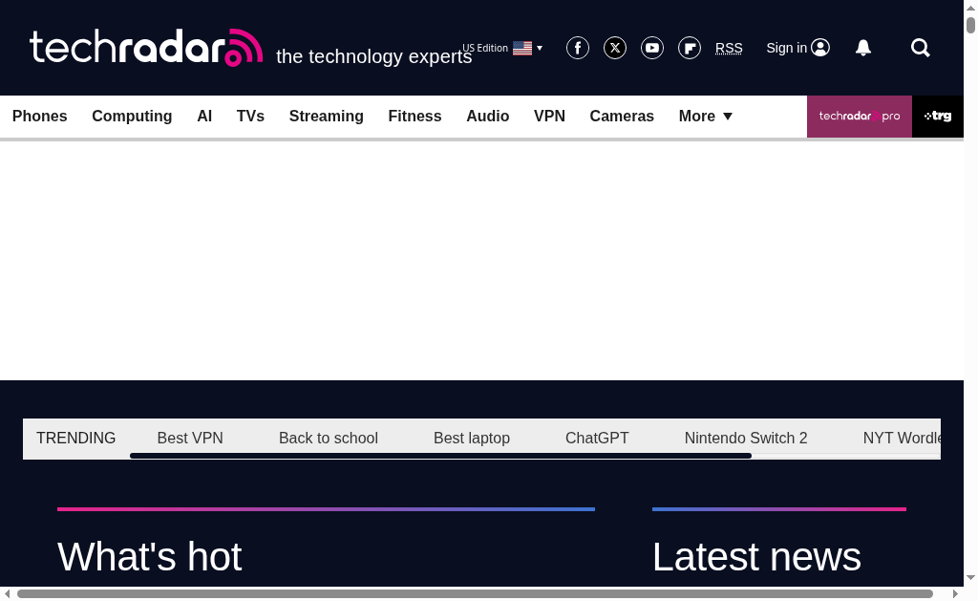Open the Best VPN trending link
This screenshot has width=978, height=601.
pos(190,439)
